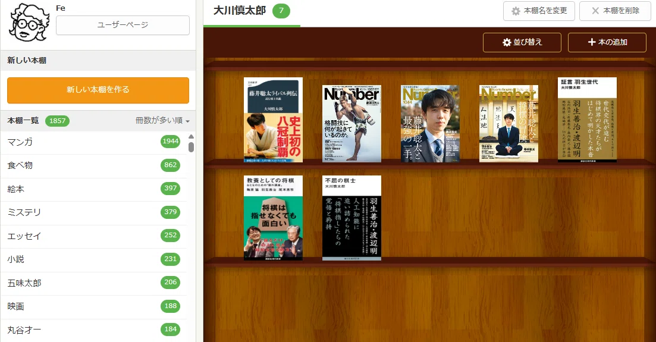Select the 絵本 shelf row
Viewport: 656px width, 342px height.
pyautogui.click(x=94, y=189)
